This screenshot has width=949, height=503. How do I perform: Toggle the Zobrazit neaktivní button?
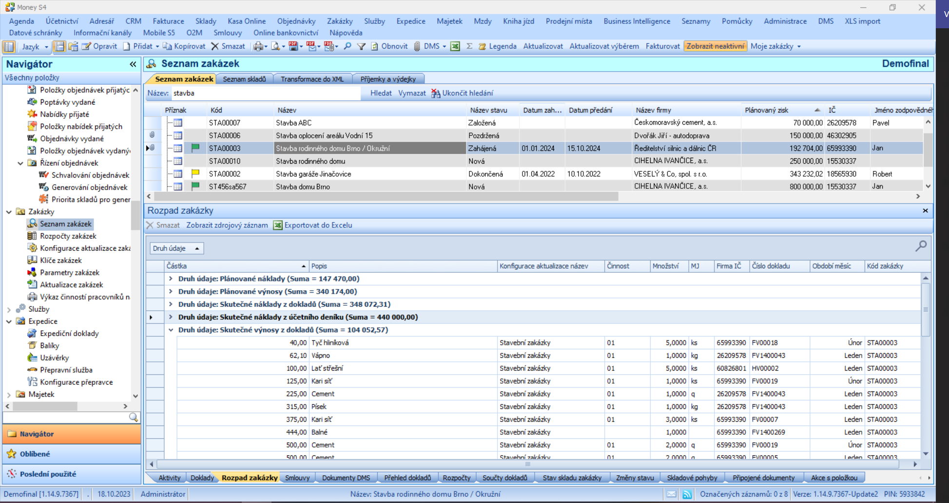coord(715,46)
